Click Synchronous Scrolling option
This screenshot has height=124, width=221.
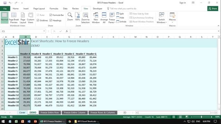[x=141, y=18]
